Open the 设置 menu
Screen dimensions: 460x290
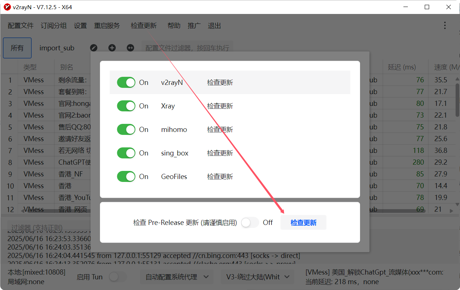(x=80, y=25)
